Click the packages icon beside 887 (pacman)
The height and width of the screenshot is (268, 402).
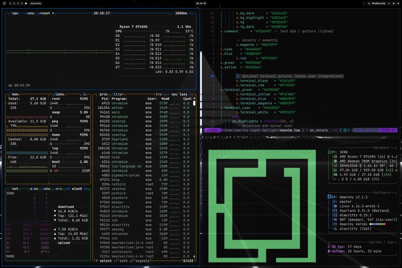[x=335, y=219]
